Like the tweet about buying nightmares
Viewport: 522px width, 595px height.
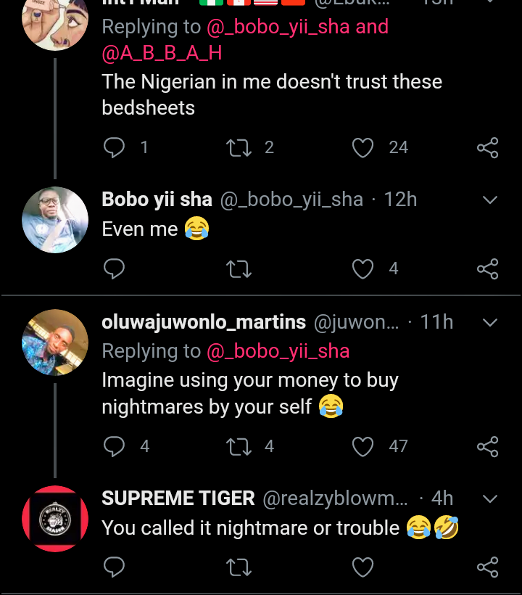coord(362,446)
